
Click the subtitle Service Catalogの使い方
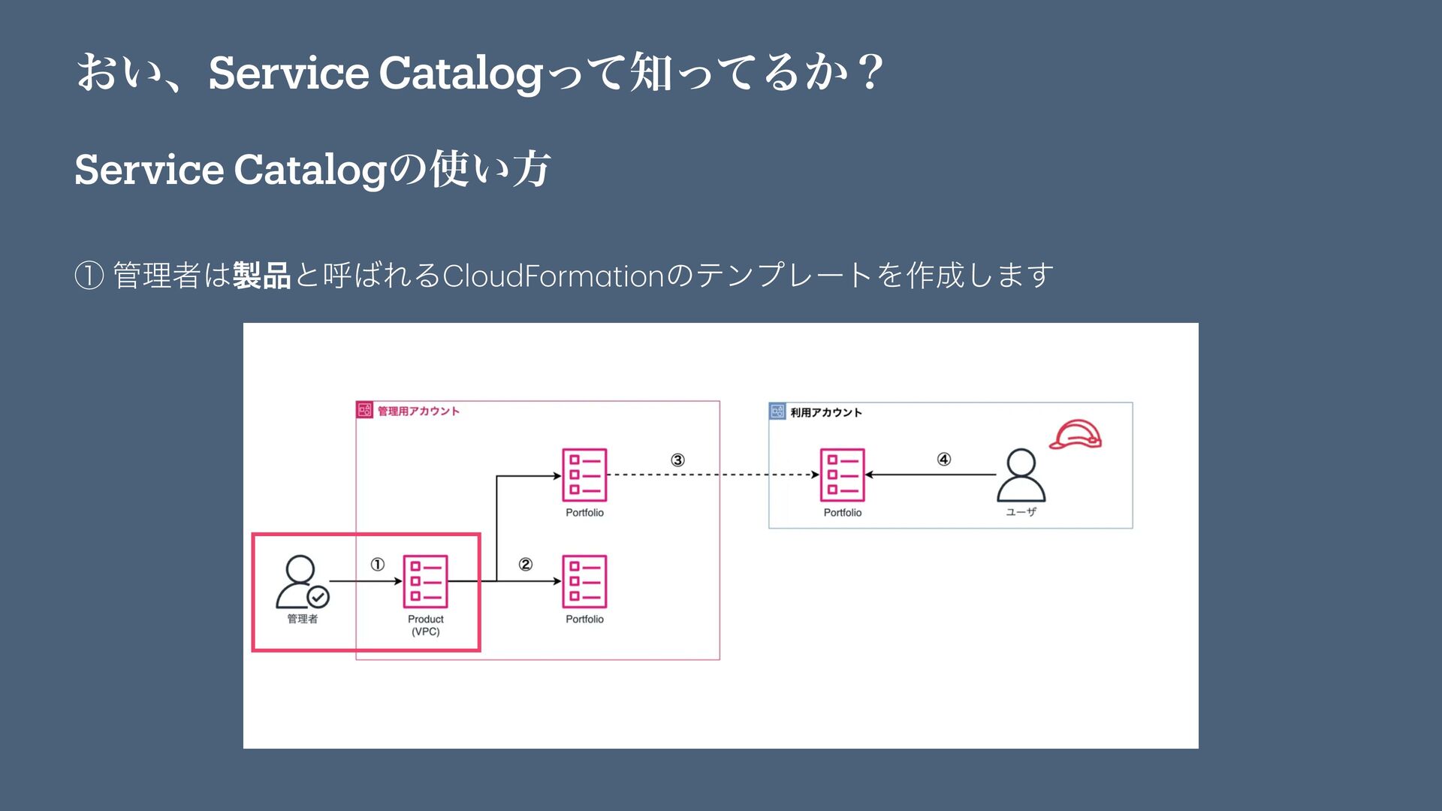[312, 169]
